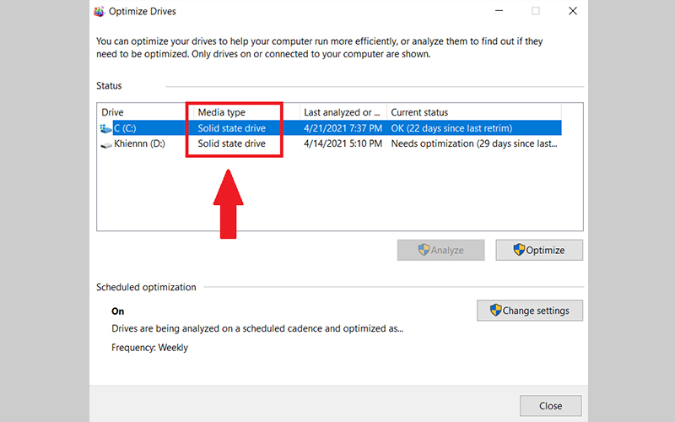675x422 pixels.
Task: Click the Optimize Drives app icon in title bar
Action: point(99,11)
